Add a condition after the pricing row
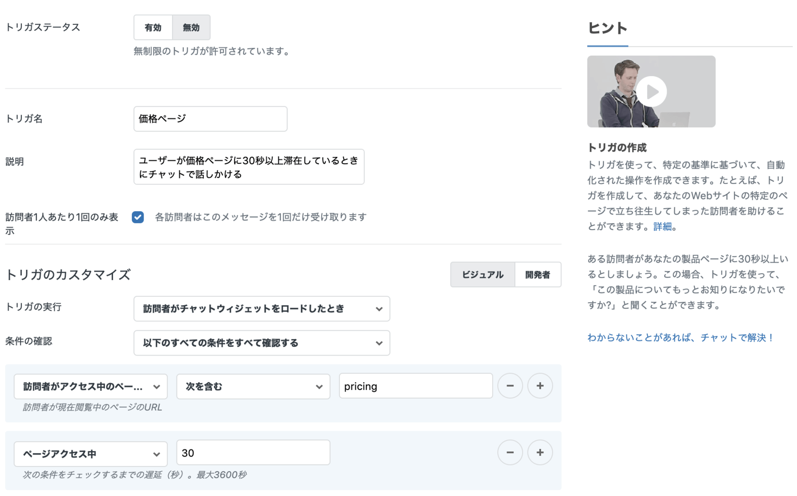The width and height of the screenshot is (797, 496). pos(540,386)
